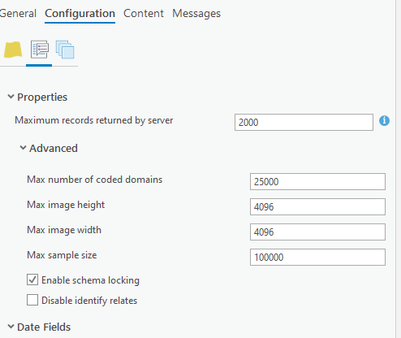Collapse the Properties section

point(11,97)
